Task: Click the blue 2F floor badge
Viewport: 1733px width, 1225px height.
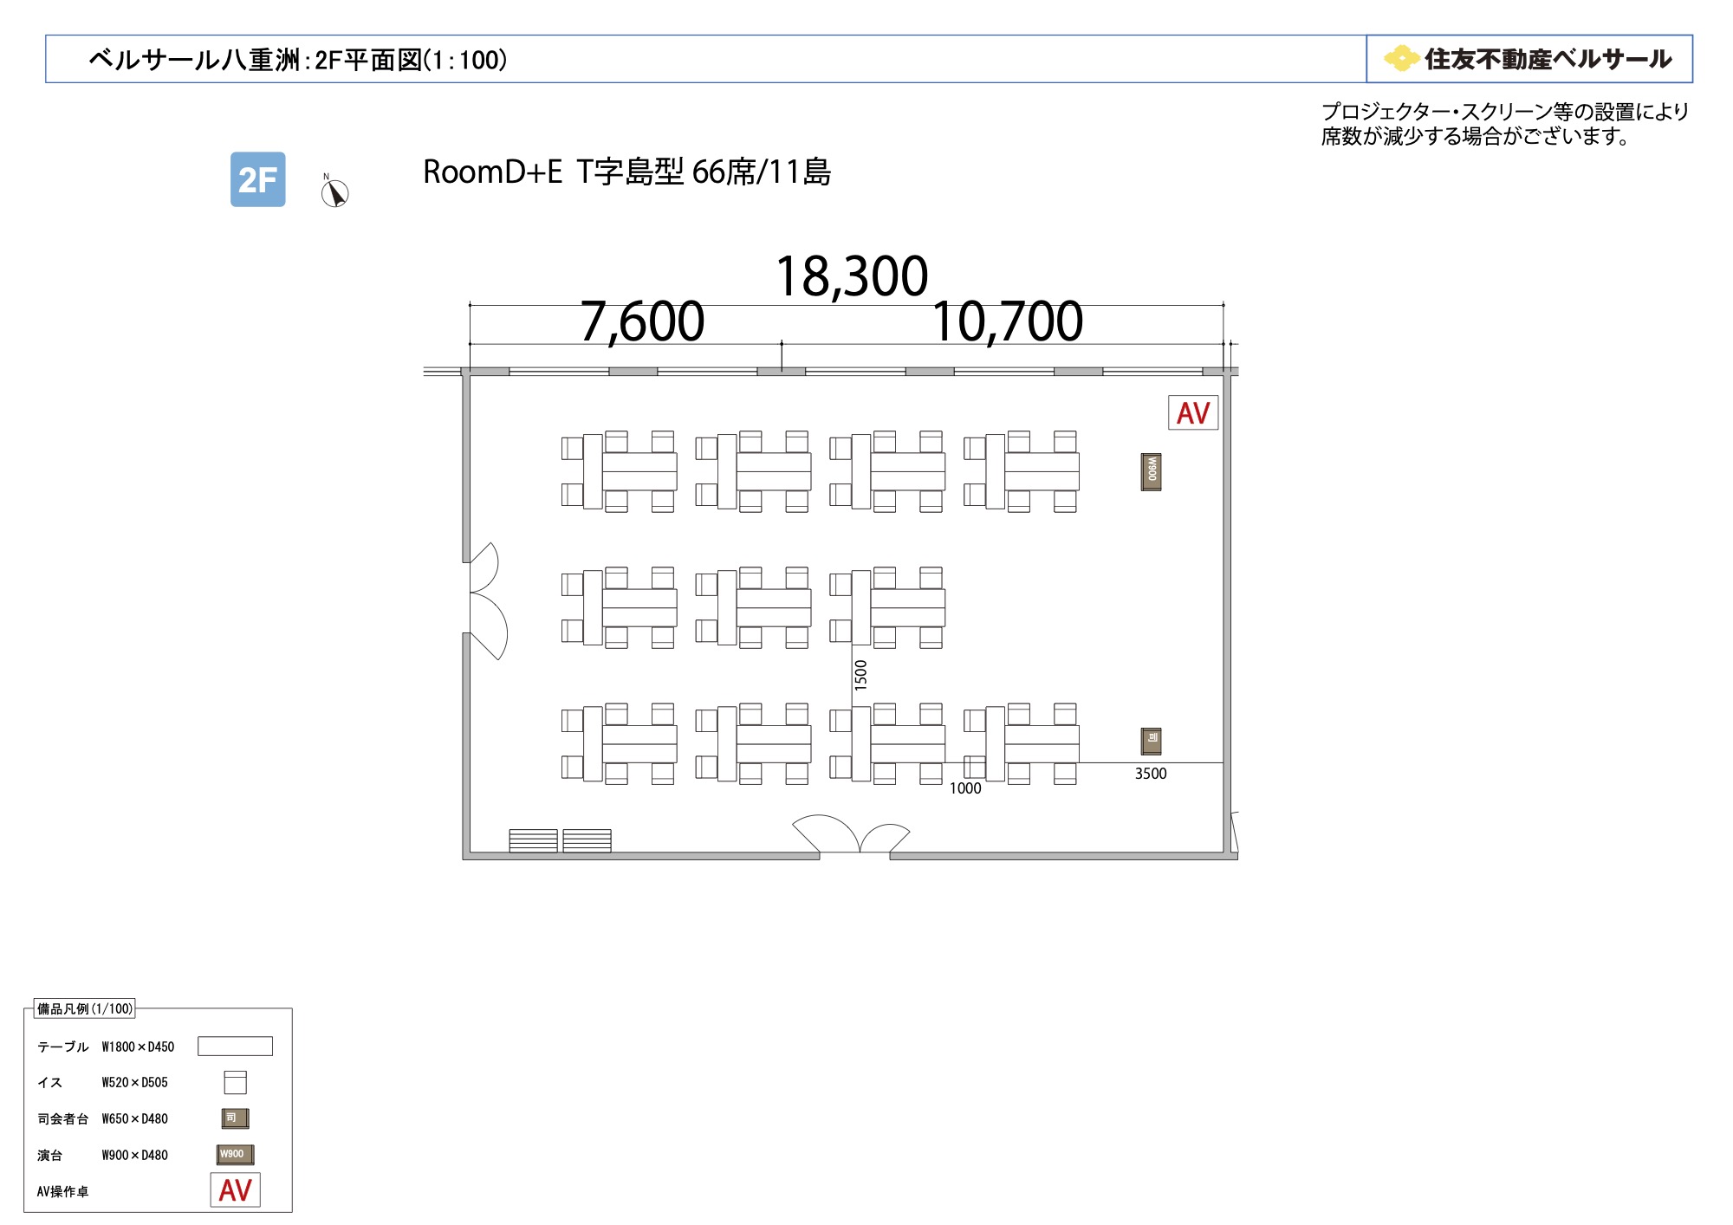Action: (257, 179)
